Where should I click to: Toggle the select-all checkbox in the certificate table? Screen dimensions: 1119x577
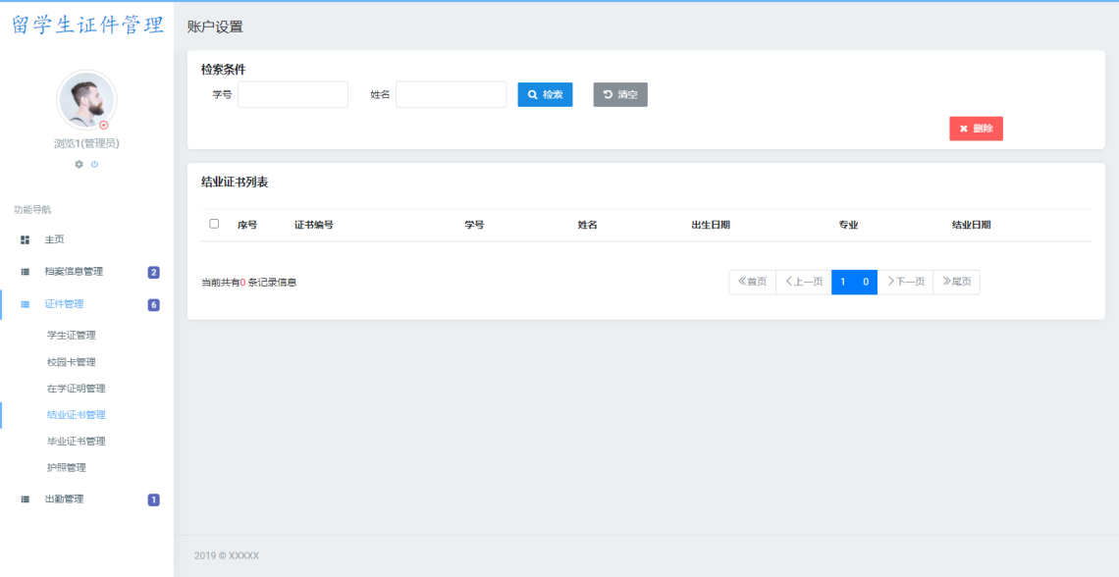coord(213,224)
